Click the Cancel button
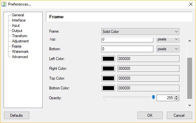Image resolution: width=196 pixels, height=123 pixels. pos(179,115)
